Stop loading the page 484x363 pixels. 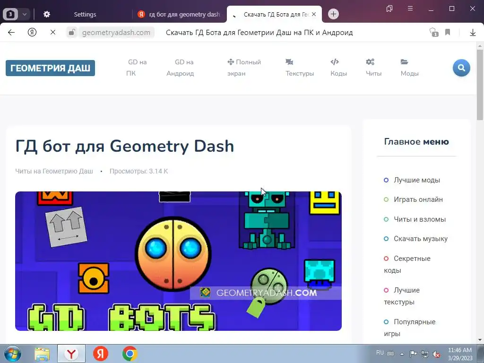tap(53, 32)
